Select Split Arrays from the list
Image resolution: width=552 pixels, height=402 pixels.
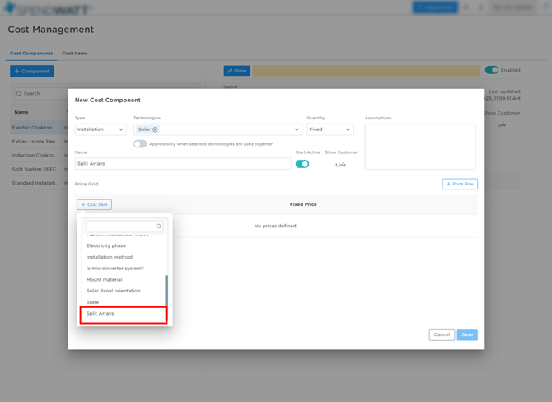coord(101,314)
